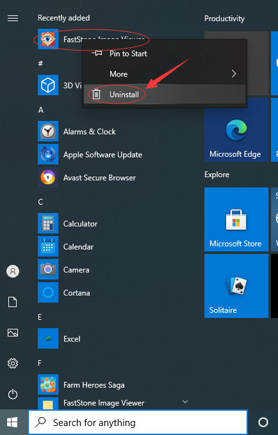Open the Cortana app icon

(x=48, y=292)
